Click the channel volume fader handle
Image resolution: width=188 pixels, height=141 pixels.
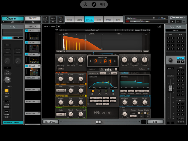pos(170,88)
